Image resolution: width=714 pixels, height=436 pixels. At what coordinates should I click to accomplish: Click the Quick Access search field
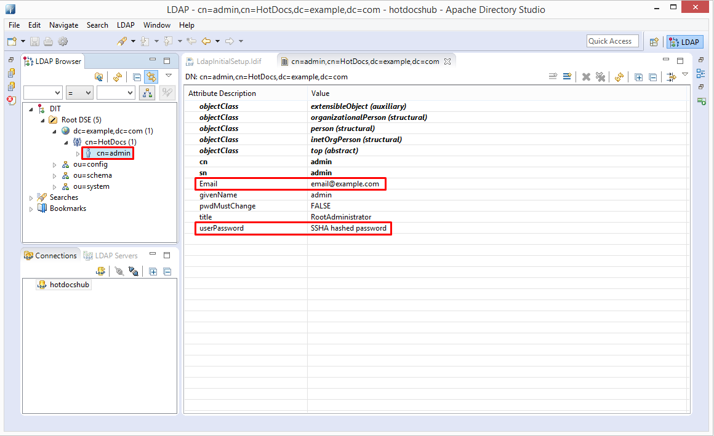pos(612,41)
